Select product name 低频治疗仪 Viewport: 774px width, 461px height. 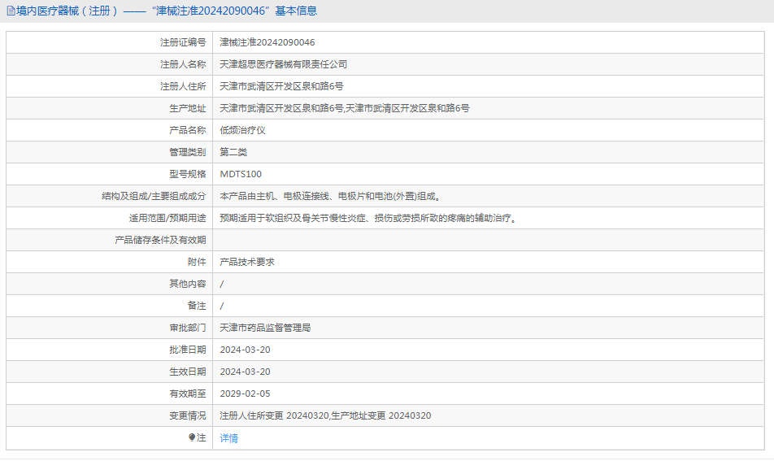242,130
